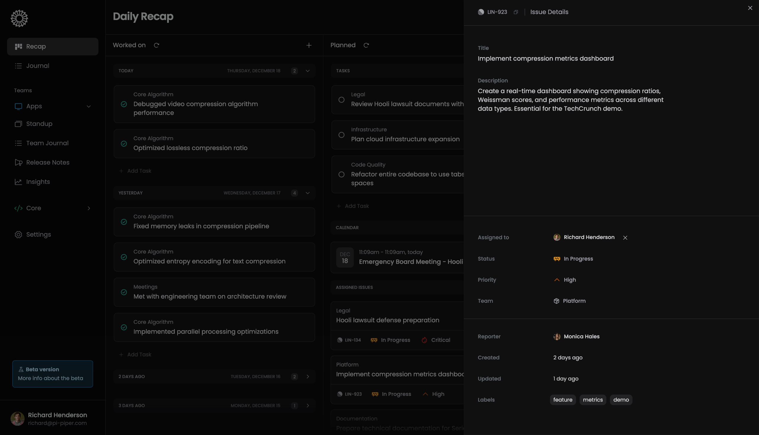The width and height of the screenshot is (759, 435).
Task: Mark Review Hooli lawsuit documents task done
Action: pos(342,100)
